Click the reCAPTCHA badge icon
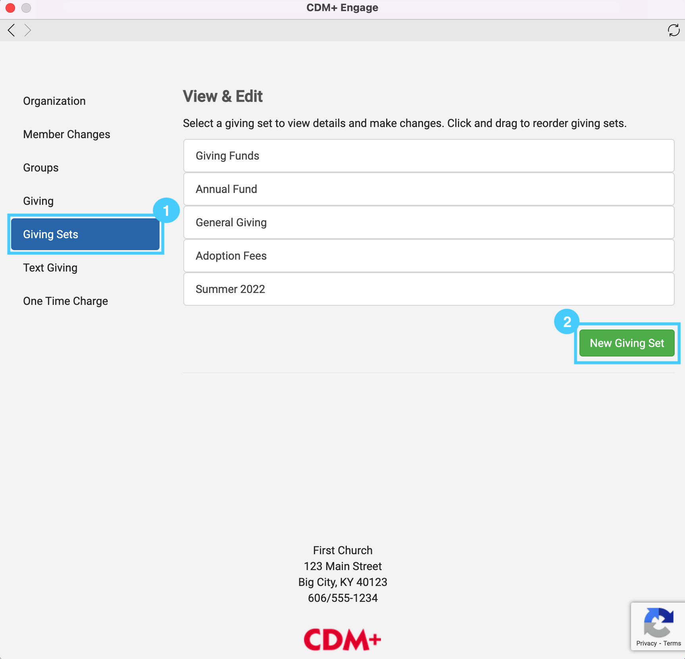The image size is (685, 659). coord(658,622)
